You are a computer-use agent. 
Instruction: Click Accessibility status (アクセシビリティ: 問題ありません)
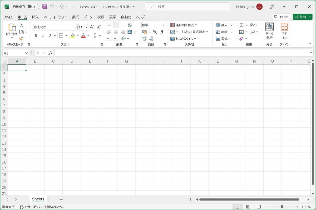coord(42,207)
